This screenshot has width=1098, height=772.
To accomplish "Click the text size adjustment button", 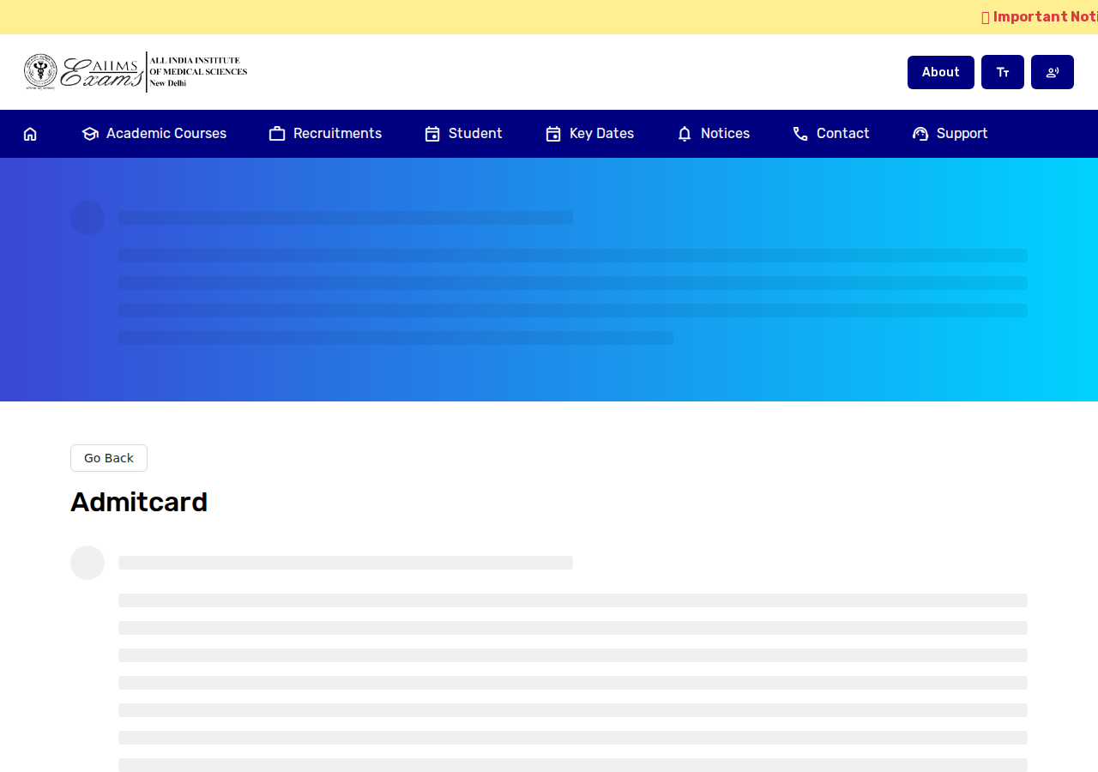I will [1002, 72].
